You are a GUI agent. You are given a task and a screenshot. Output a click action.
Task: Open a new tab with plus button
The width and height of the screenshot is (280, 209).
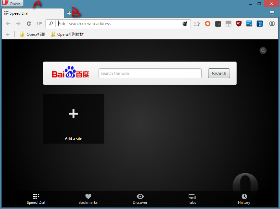pos(69,13)
